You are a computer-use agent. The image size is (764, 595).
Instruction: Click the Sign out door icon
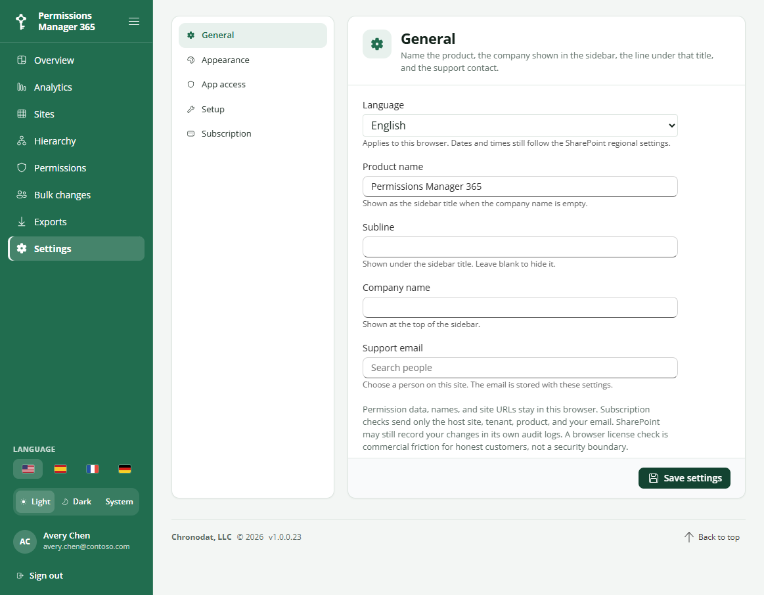20,575
